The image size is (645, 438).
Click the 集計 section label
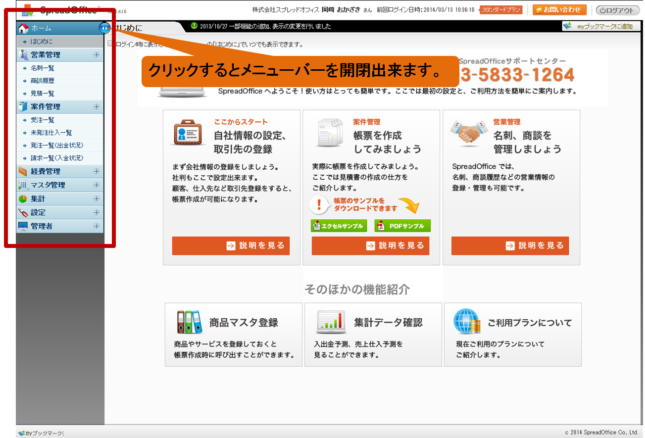coord(38,199)
